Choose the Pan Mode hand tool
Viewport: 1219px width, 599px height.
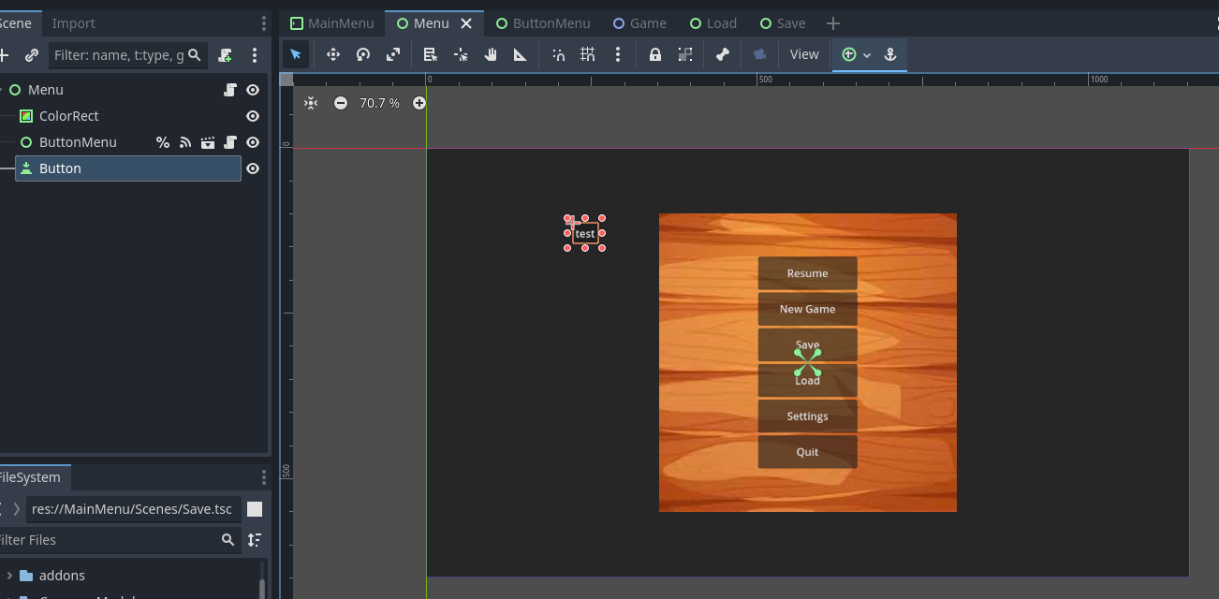(x=491, y=54)
